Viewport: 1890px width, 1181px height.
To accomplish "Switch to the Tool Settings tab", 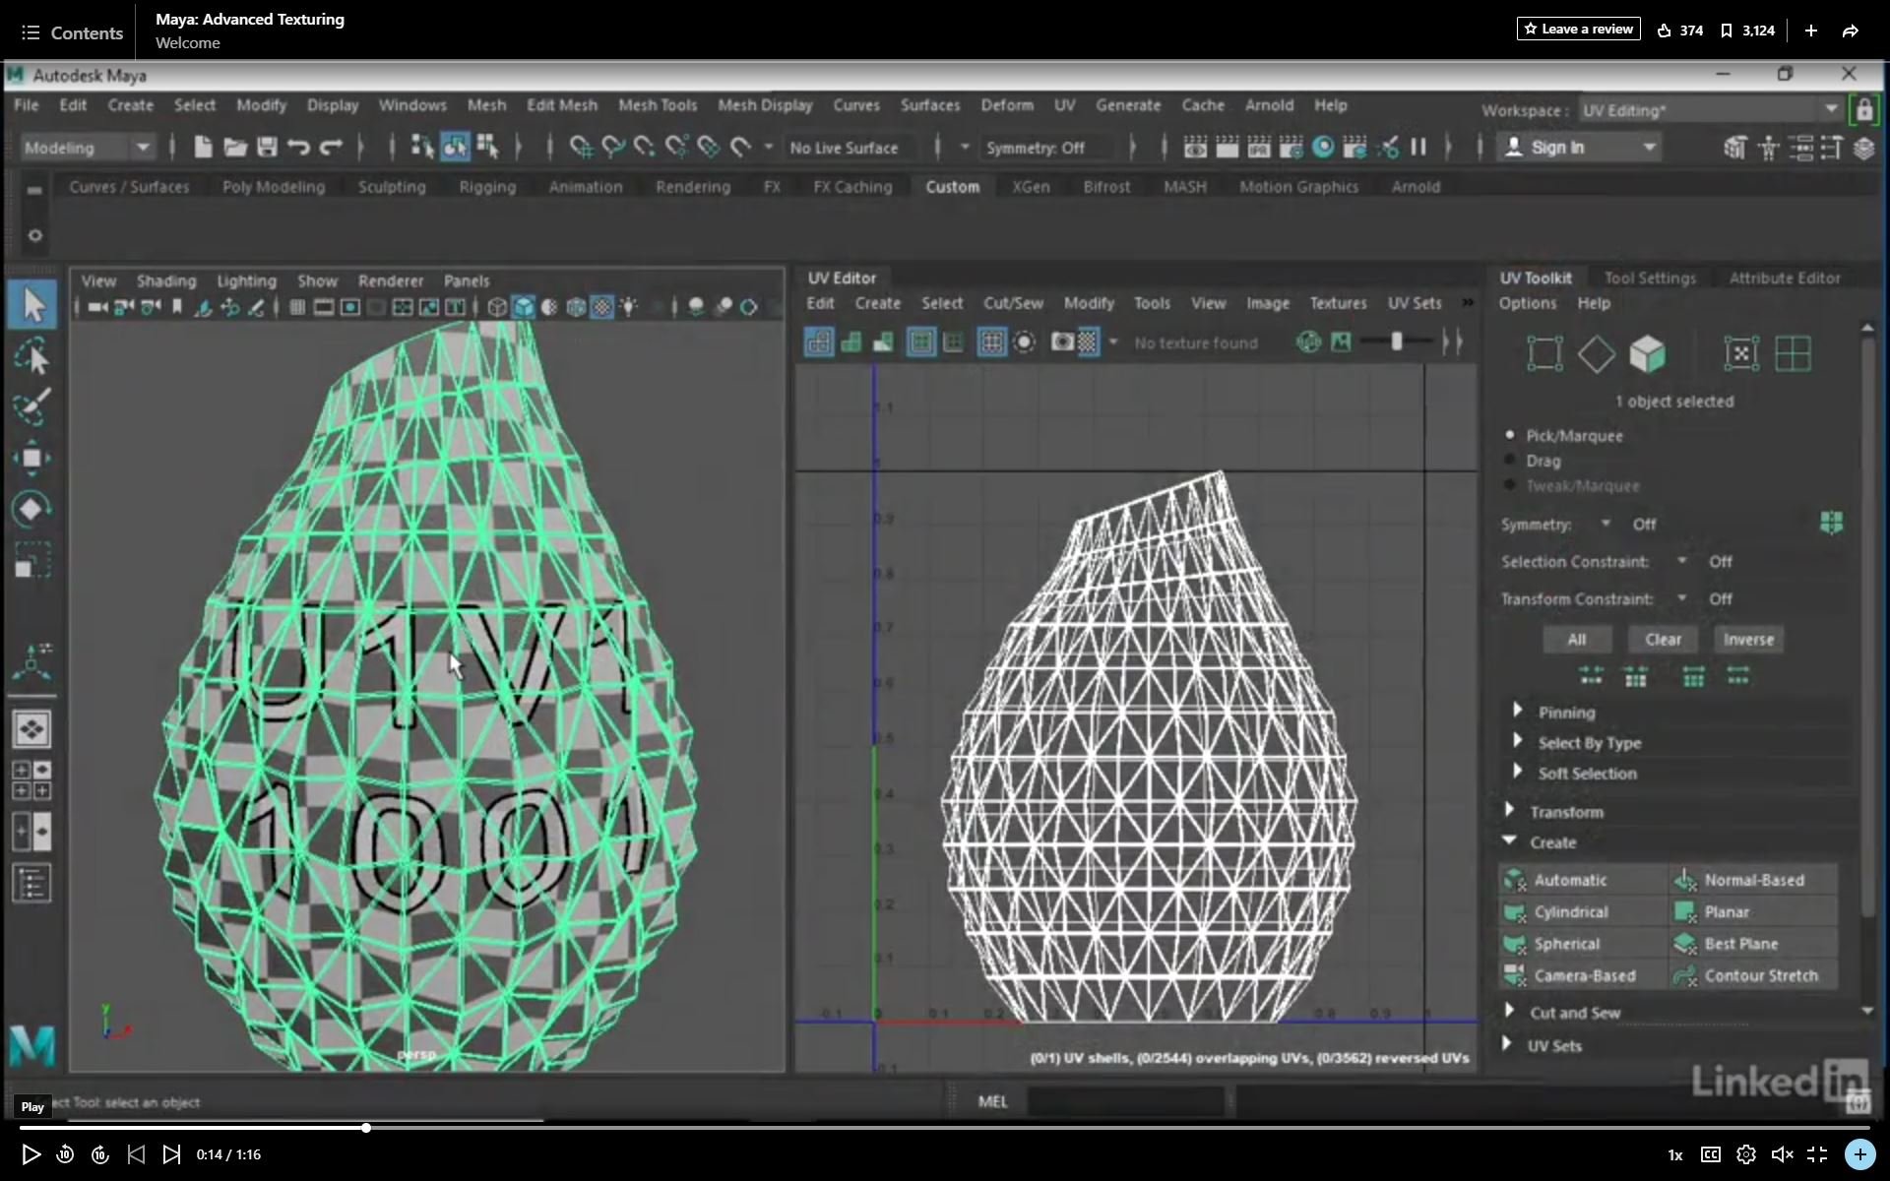I will click(1650, 279).
